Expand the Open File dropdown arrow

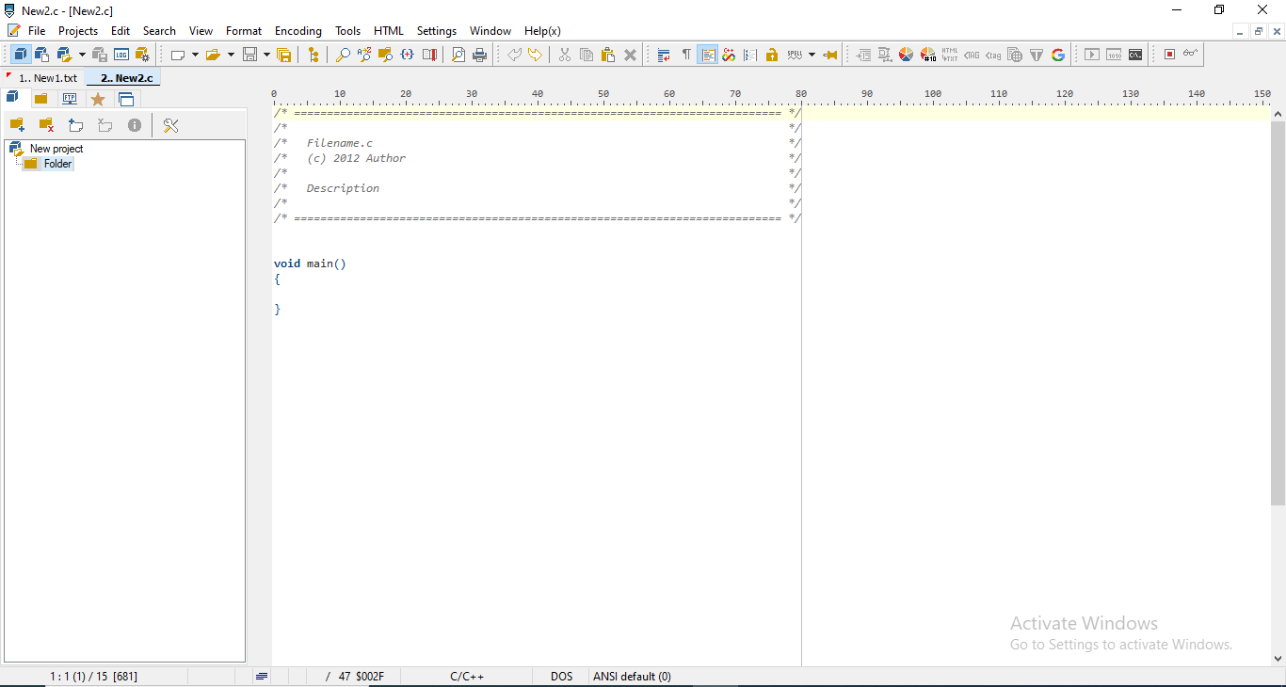[x=231, y=55]
